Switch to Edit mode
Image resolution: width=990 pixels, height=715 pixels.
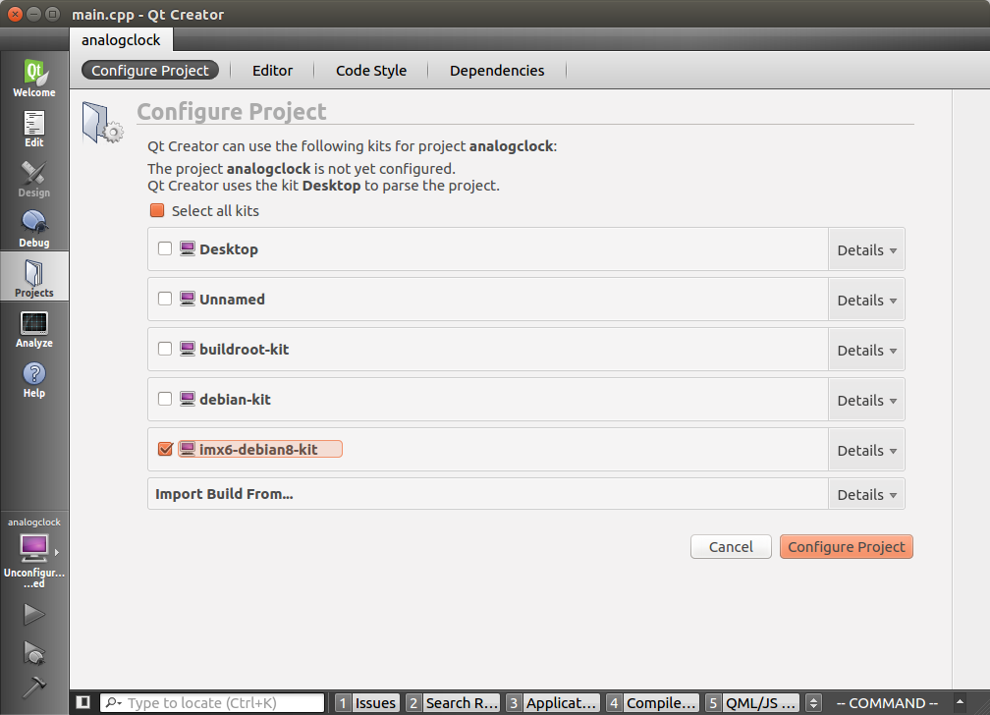[x=34, y=129]
